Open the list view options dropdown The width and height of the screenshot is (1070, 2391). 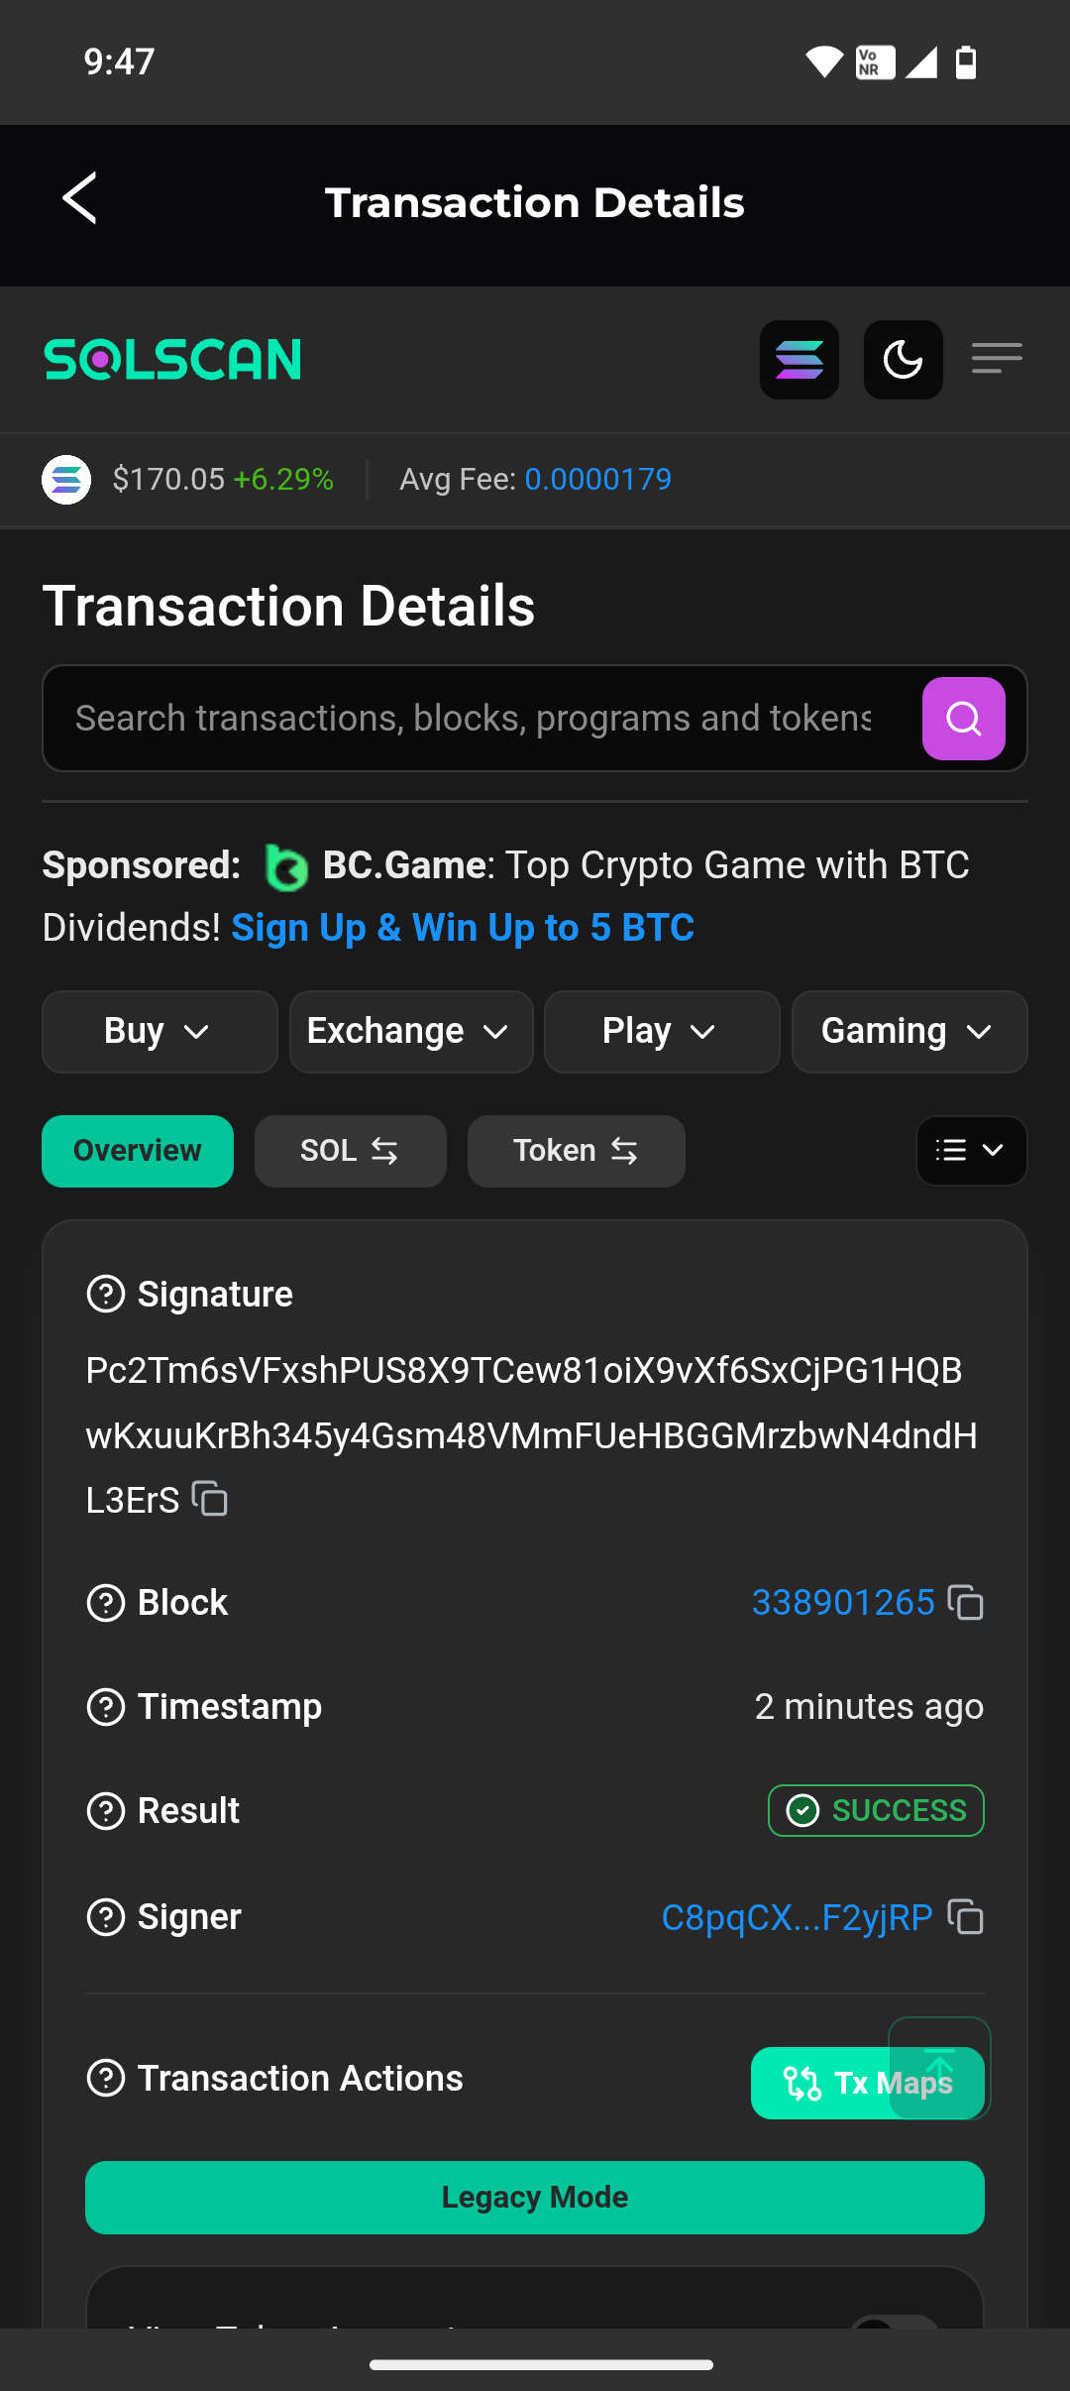click(x=971, y=1151)
